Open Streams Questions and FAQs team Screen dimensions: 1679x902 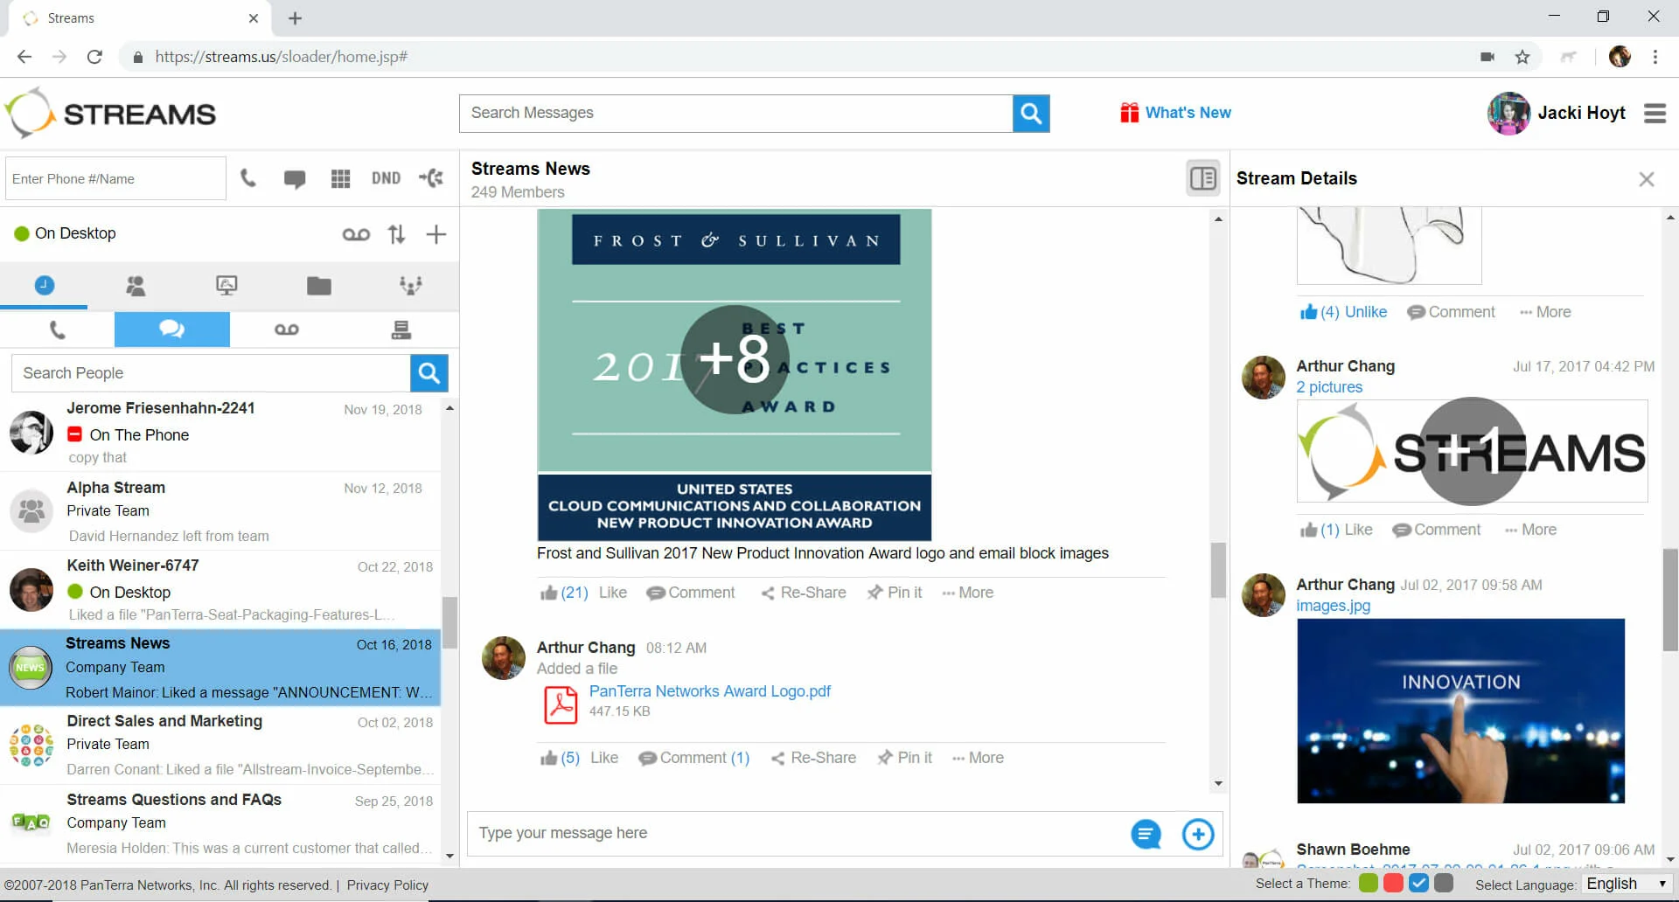pyautogui.click(x=220, y=823)
